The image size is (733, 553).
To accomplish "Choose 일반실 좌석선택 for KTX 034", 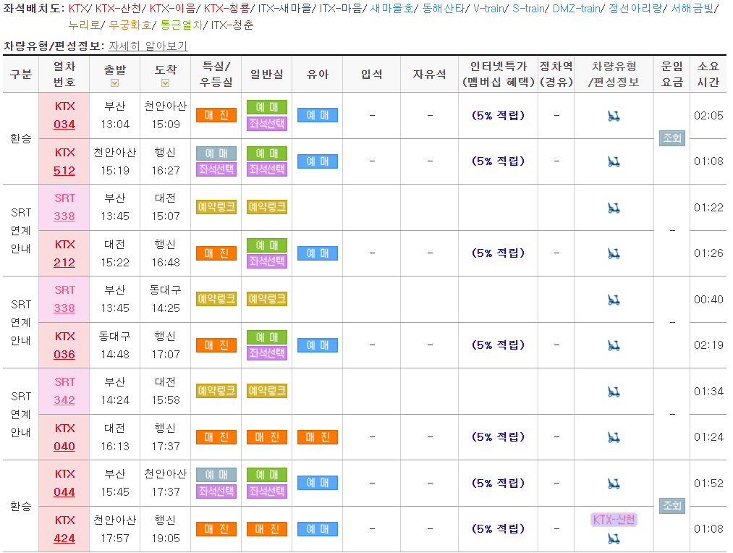I will (x=267, y=123).
